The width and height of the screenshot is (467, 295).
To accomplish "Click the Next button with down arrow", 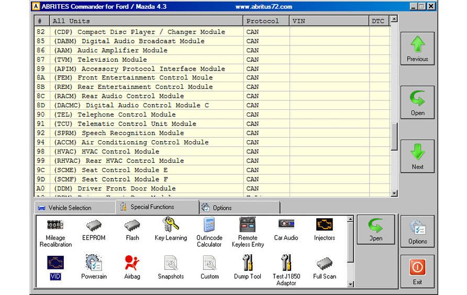I will (417, 156).
